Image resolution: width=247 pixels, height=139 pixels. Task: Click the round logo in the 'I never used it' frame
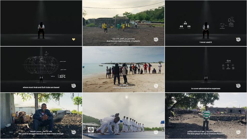click(238, 39)
